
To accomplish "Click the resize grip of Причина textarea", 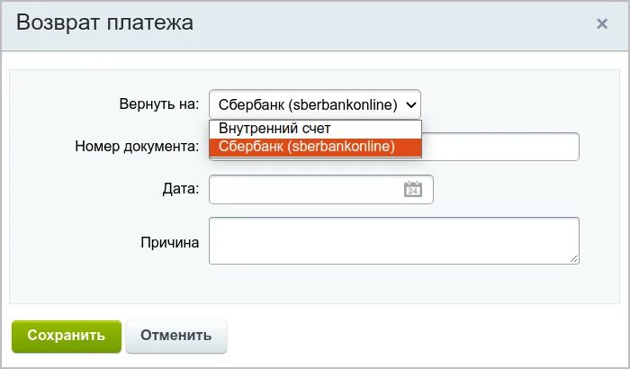I will click(574, 259).
